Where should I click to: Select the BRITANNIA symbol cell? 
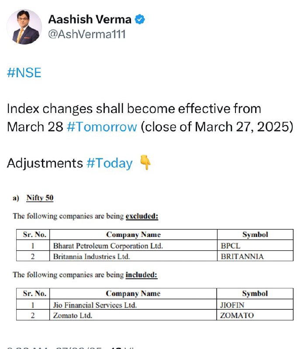pyautogui.click(x=255, y=256)
